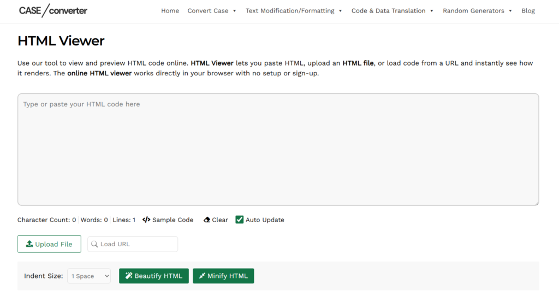Click the Auto Update label text
Image resolution: width=559 pixels, height=297 pixels.
tap(265, 220)
